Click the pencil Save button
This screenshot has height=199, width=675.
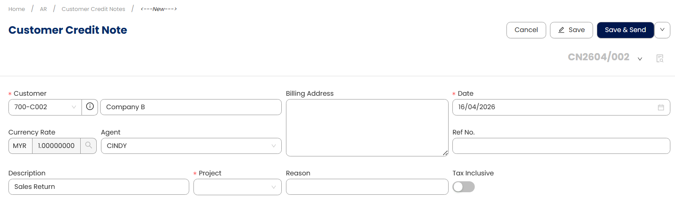click(571, 30)
